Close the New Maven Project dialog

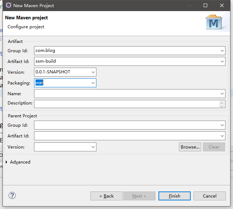222,5
